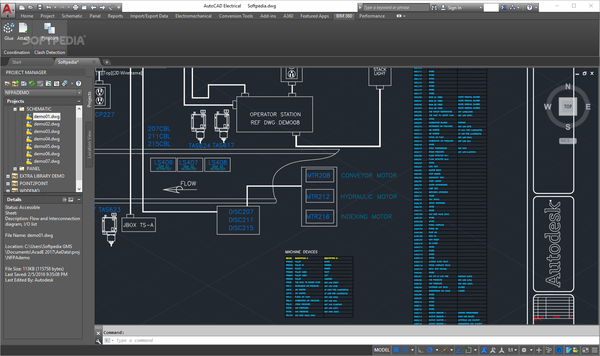The height and width of the screenshot is (356, 600).
Task: Collapse the Details section with the minus
Action: pyautogui.click(x=79, y=200)
